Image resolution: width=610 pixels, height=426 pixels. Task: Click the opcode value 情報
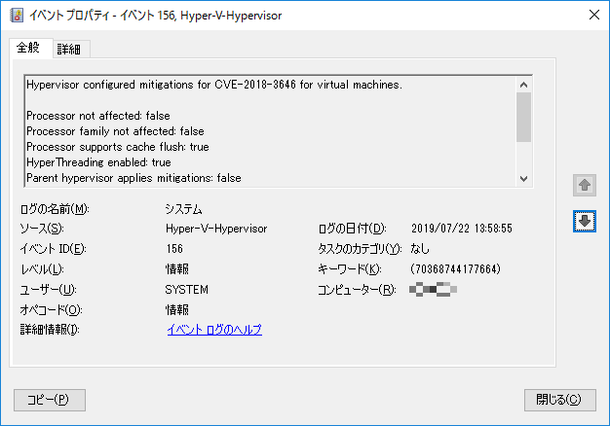177,310
